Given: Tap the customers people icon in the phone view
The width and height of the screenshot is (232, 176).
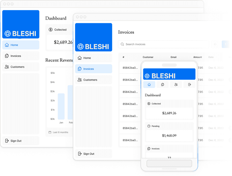Looking at the screenshot, I should point(176,85).
